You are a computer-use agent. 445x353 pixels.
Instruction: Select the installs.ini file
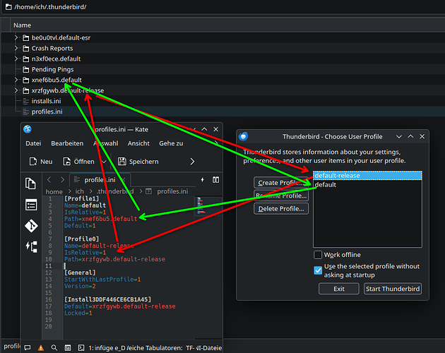coord(46,101)
